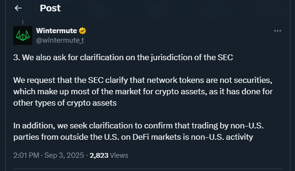295x171 pixels.
Task: Open the @wintermute_t handle profile link
Action: click(x=60, y=40)
